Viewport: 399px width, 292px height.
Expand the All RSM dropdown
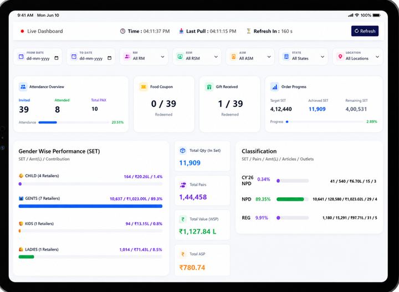[197, 57]
